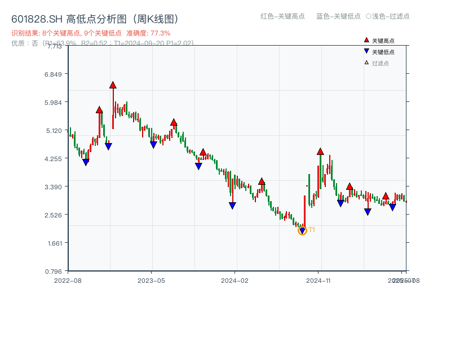The height and width of the screenshot is (338, 451).
Task: Select the red high triangle at the 2024-11 peak
Action: [x=320, y=152]
